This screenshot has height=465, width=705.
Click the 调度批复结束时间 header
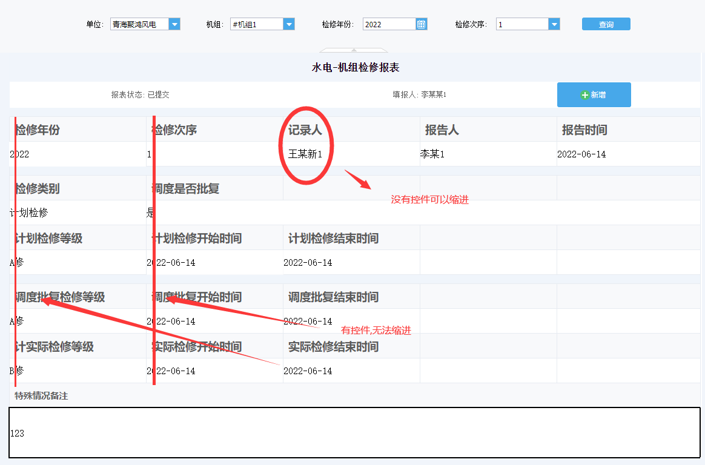(333, 297)
